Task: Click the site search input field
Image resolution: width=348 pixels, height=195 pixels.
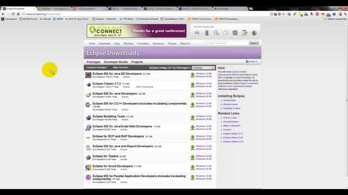Action: tap(226, 43)
